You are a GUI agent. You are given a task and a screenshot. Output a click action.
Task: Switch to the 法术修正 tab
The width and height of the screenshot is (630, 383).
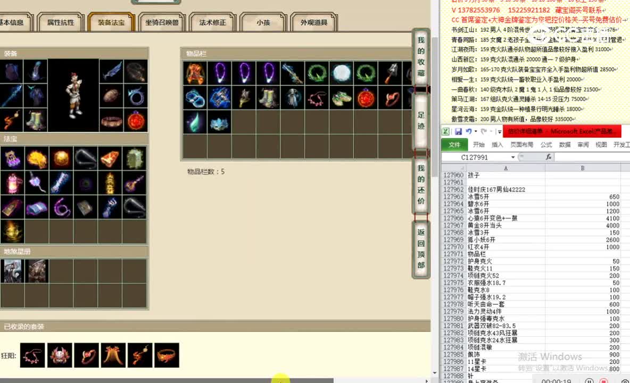[212, 22]
